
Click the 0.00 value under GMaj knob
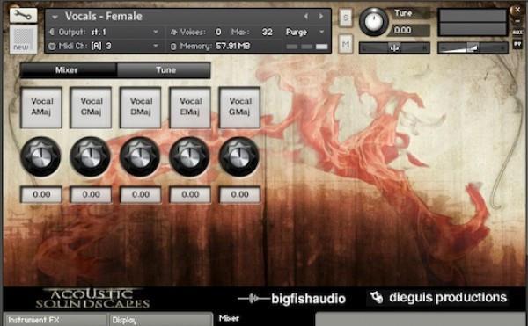[x=239, y=194]
